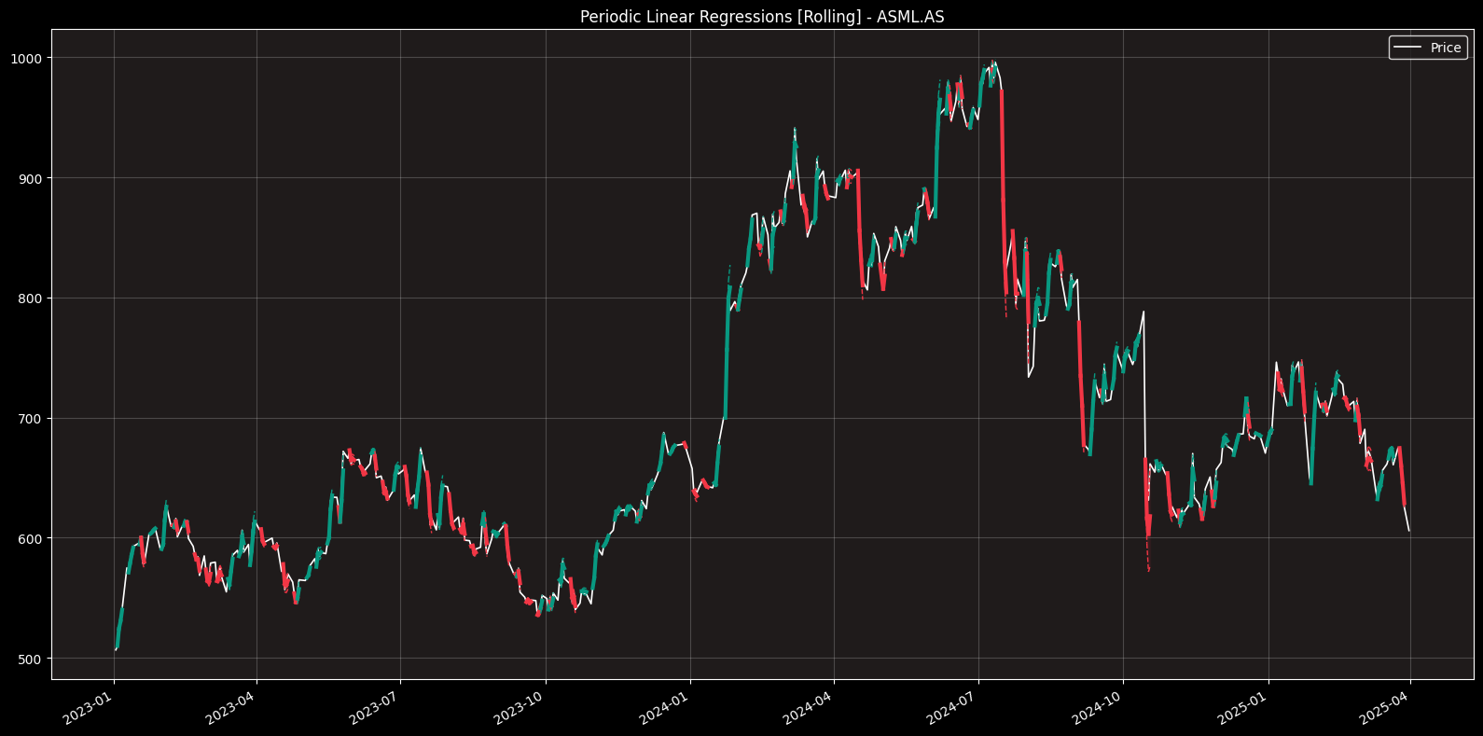Select the 700 y-axis label
This screenshot has width=1483, height=736.
[x=30, y=418]
